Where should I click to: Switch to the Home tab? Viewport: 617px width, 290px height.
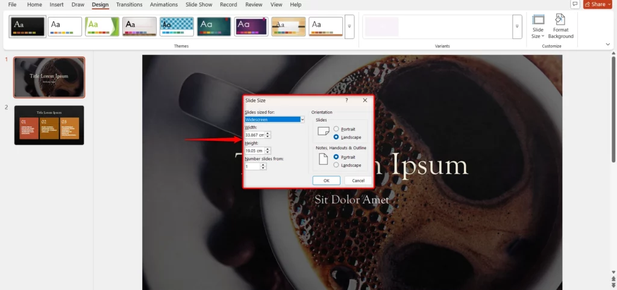(x=34, y=5)
